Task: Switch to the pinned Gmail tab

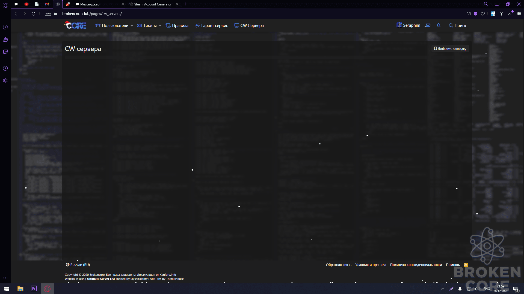Action: 47,4
